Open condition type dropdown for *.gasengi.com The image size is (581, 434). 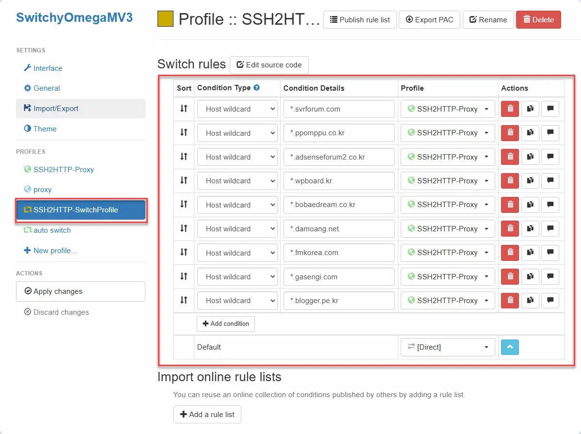click(237, 277)
